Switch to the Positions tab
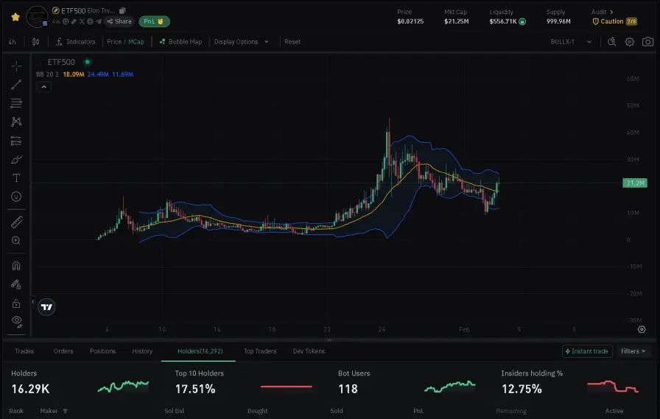Screen dimensions: 660x419 [102, 351]
